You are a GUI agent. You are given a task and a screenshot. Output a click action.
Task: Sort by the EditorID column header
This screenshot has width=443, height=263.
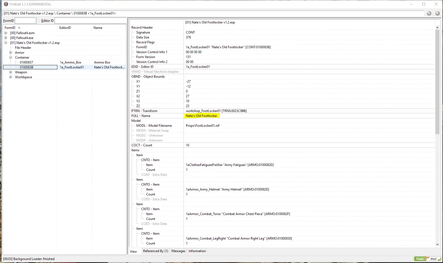click(x=75, y=28)
